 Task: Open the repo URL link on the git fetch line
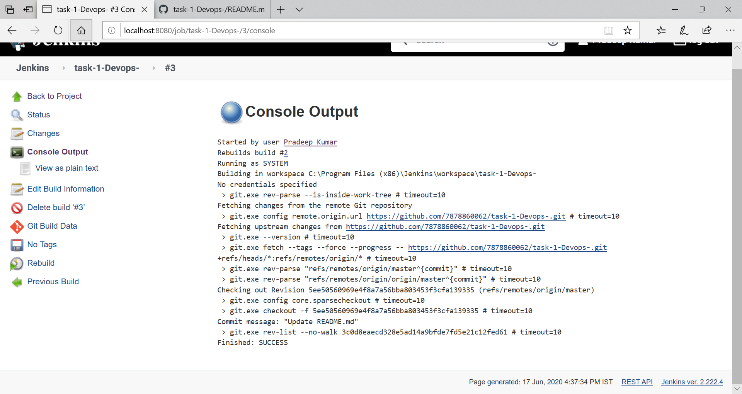point(507,248)
